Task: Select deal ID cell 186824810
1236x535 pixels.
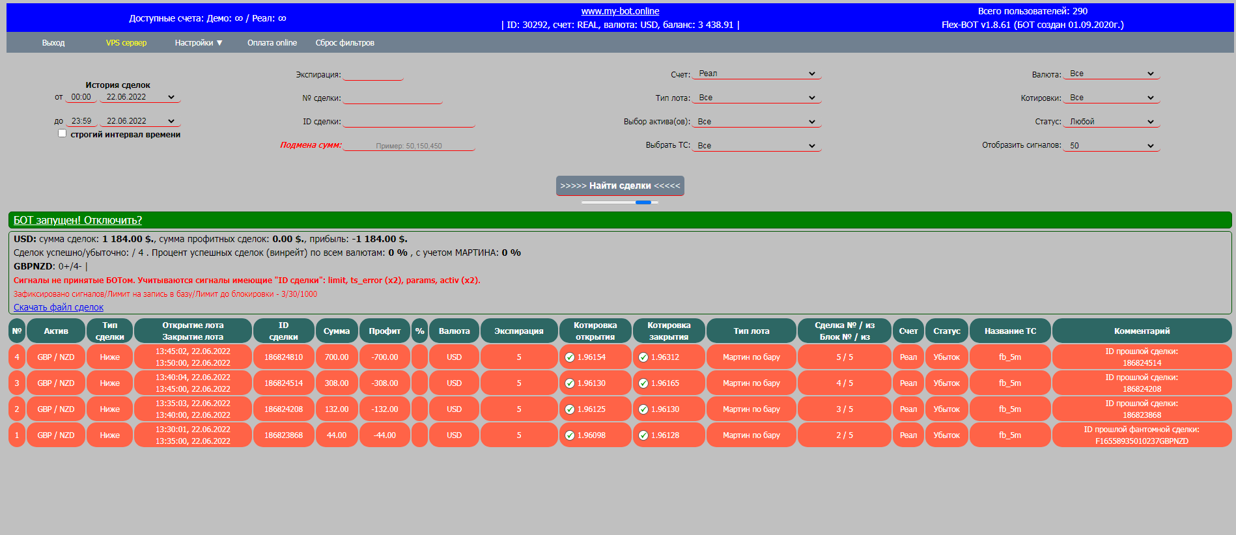Action: point(283,357)
